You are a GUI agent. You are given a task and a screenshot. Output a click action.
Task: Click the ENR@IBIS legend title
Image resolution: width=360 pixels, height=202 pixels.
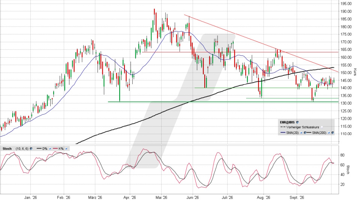point(287,122)
